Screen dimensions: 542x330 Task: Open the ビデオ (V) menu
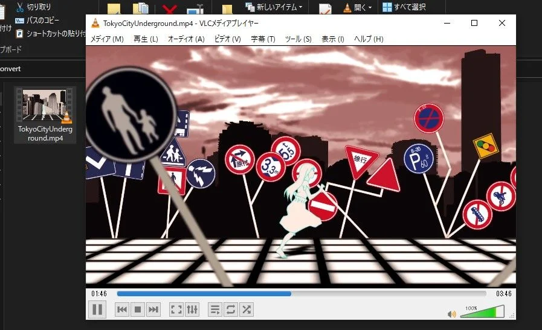click(227, 39)
